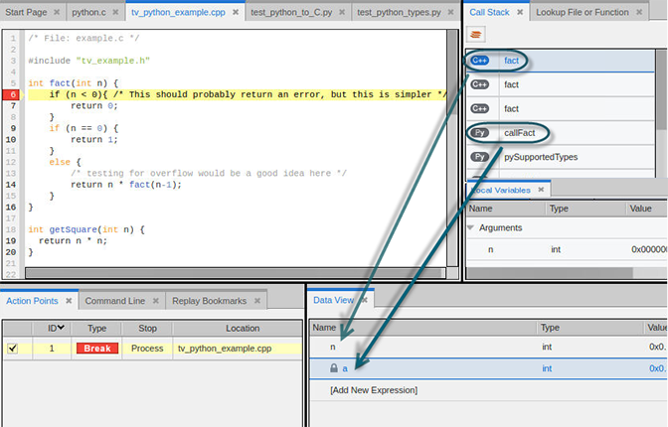Click the Call Stack vertical scrollbar
Image resolution: width=668 pixels, height=427 pixels.
coord(661,99)
